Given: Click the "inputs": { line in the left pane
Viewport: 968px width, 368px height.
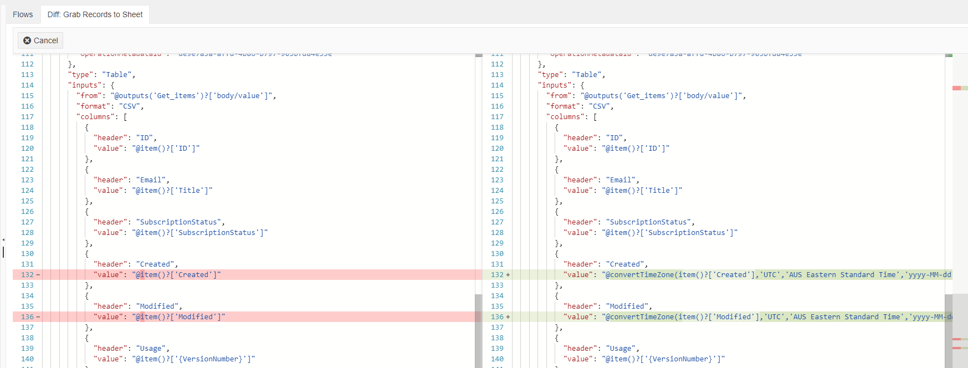Looking at the screenshot, I should [91, 85].
